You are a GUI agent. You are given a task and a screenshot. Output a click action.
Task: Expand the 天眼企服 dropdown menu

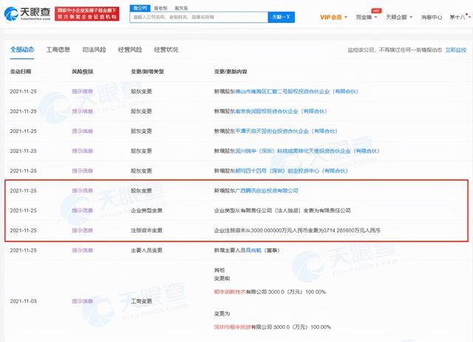click(x=399, y=17)
